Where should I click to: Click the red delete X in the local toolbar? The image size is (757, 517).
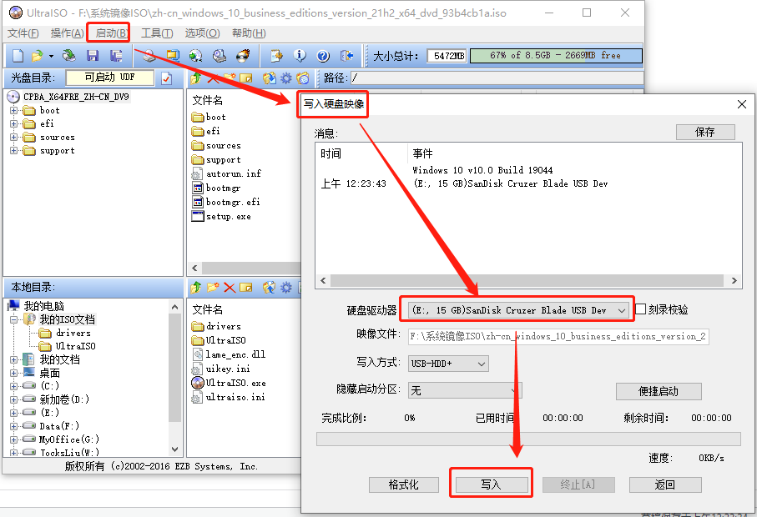(230, 288)
